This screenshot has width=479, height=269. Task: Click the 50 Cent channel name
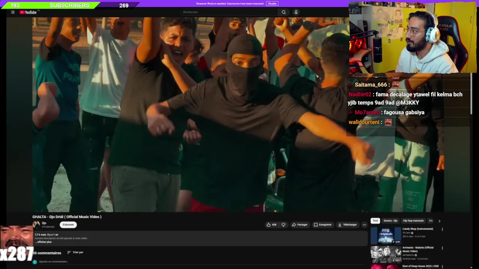(406, 233)
